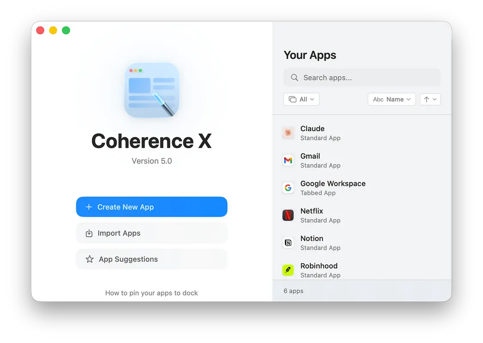Click the magnifying glass search icon

click(x=294, y=78)
